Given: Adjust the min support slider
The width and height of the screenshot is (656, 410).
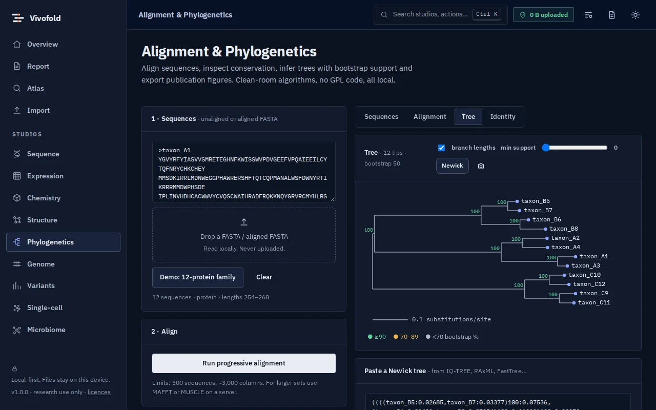Looking at the screenshot, I should tap(575, 148).
